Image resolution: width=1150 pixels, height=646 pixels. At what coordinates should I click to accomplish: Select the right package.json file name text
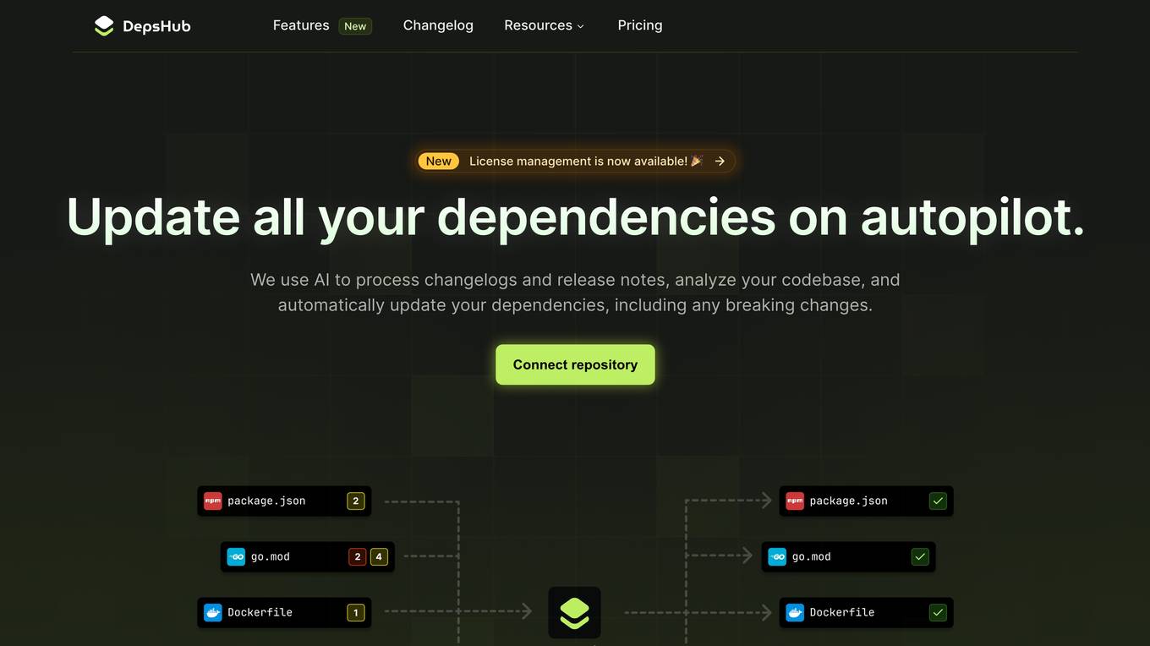click(x=849, y=501)
